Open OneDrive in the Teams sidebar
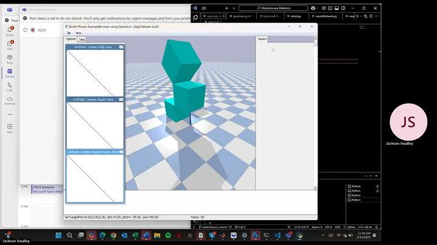Viewport: 437px width, 245px height. (10, 101)
